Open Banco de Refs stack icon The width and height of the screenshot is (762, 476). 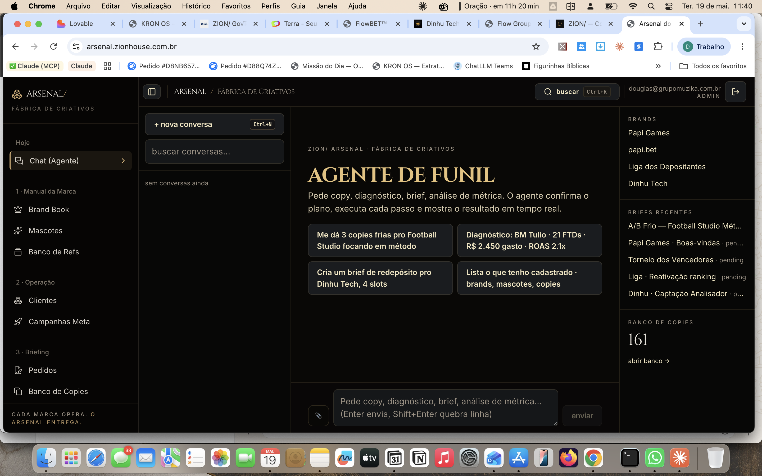[x=18, y=251]
